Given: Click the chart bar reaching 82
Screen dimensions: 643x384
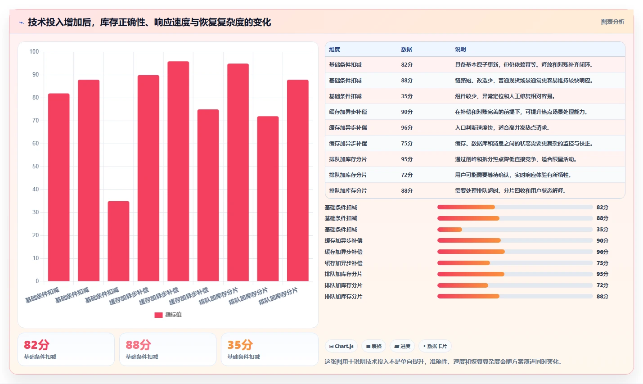Looking at the screenshot, I should (x=59, y=187).
